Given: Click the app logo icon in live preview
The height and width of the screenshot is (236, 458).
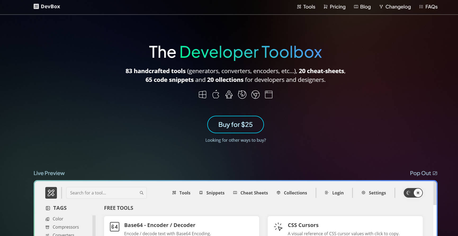Looking at the screenshot, I should pyautogui.click(x=51, y=193).
